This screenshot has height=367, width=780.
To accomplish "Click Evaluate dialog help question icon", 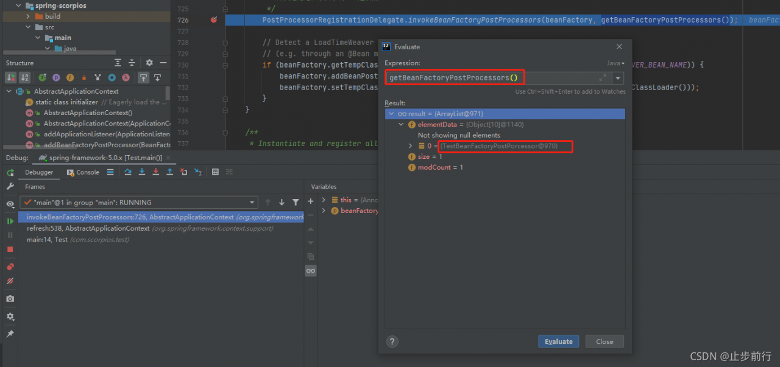I will point(392,341).
